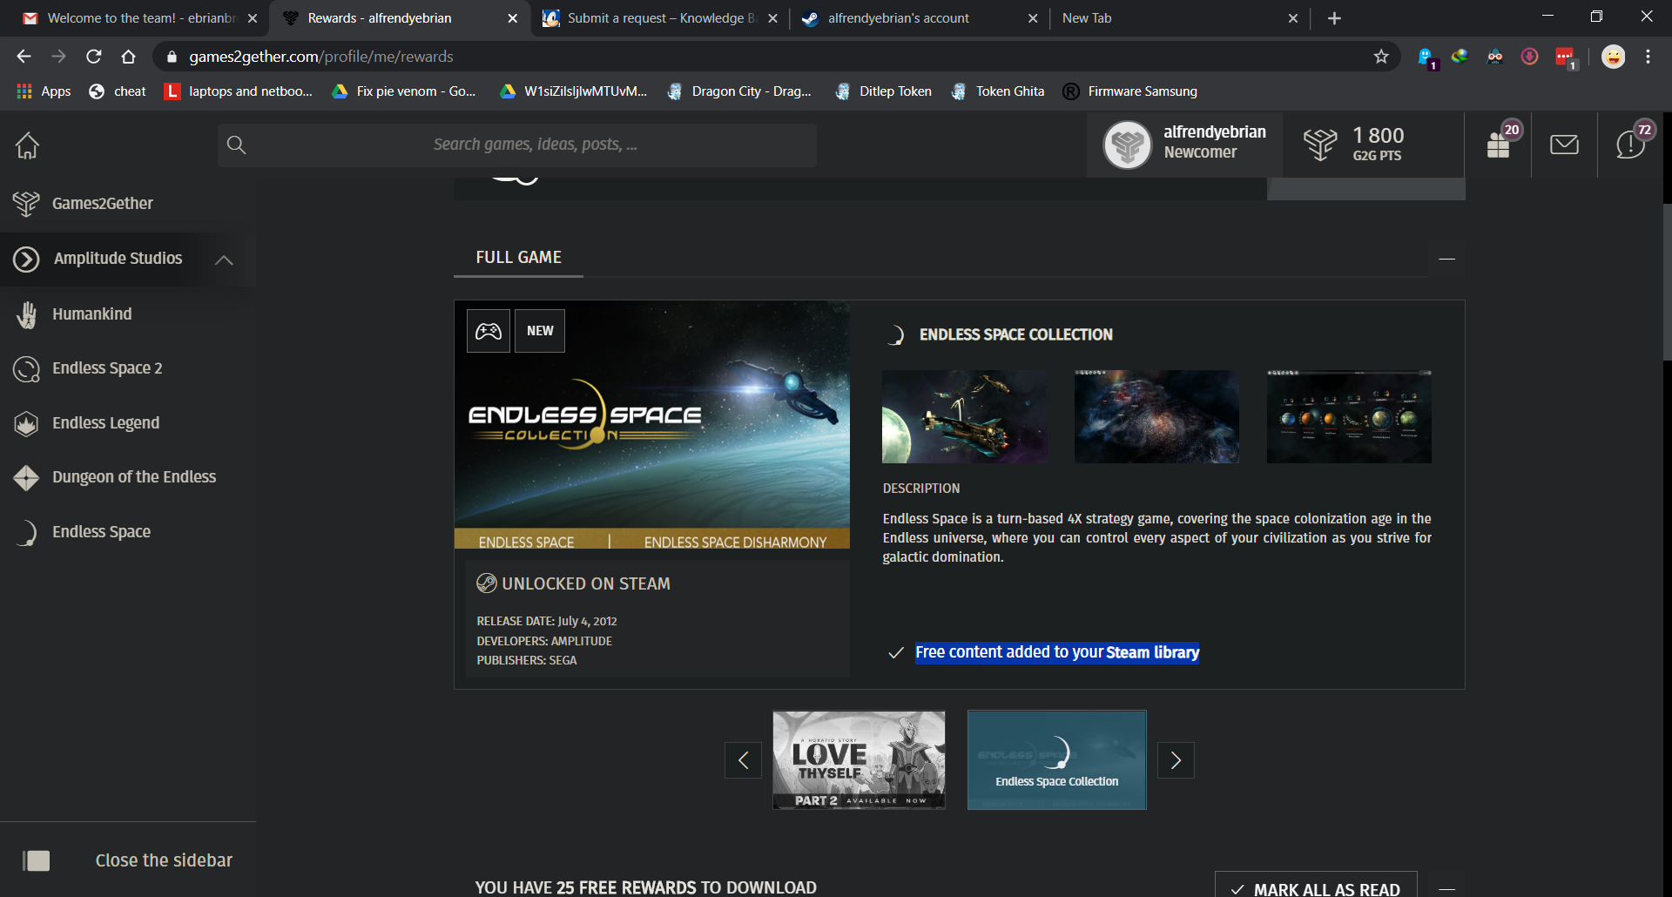Select Love Thyself carousel thumbnail
Image resolution: width=1672 pixels, height=897 pixels.
859,760
